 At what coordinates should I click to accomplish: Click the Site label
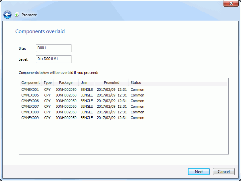coord(22,48)
